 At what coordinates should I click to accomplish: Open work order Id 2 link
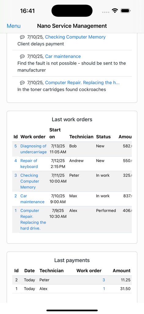[x=16, y=196]
